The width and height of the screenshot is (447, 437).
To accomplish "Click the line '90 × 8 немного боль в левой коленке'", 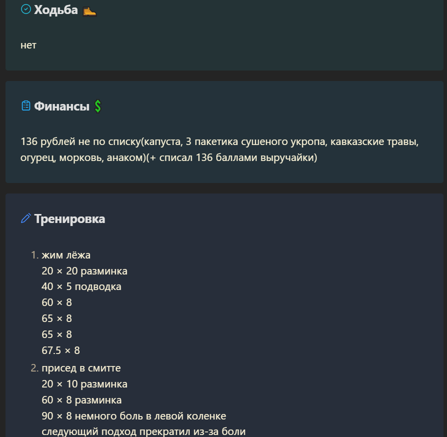I will [134, 416].
